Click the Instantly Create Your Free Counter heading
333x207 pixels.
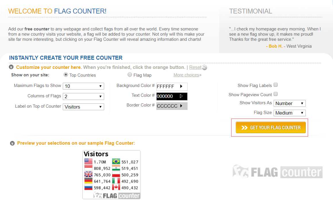66,58
